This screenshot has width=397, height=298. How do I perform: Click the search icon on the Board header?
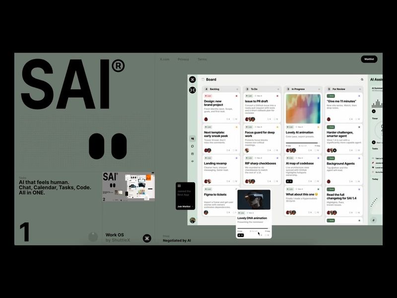[362, 79]
